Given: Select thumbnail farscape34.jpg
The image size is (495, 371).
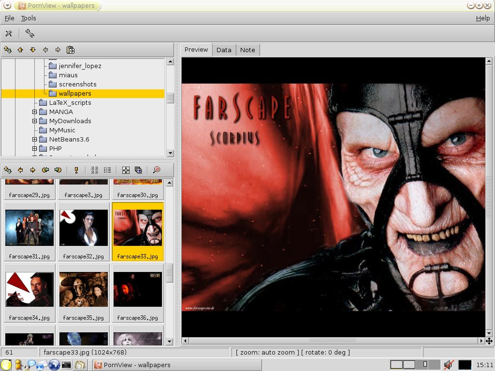Looking at the screenshot, I should 29,293.
